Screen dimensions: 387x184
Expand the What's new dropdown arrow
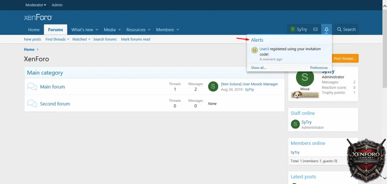[97, 30]
